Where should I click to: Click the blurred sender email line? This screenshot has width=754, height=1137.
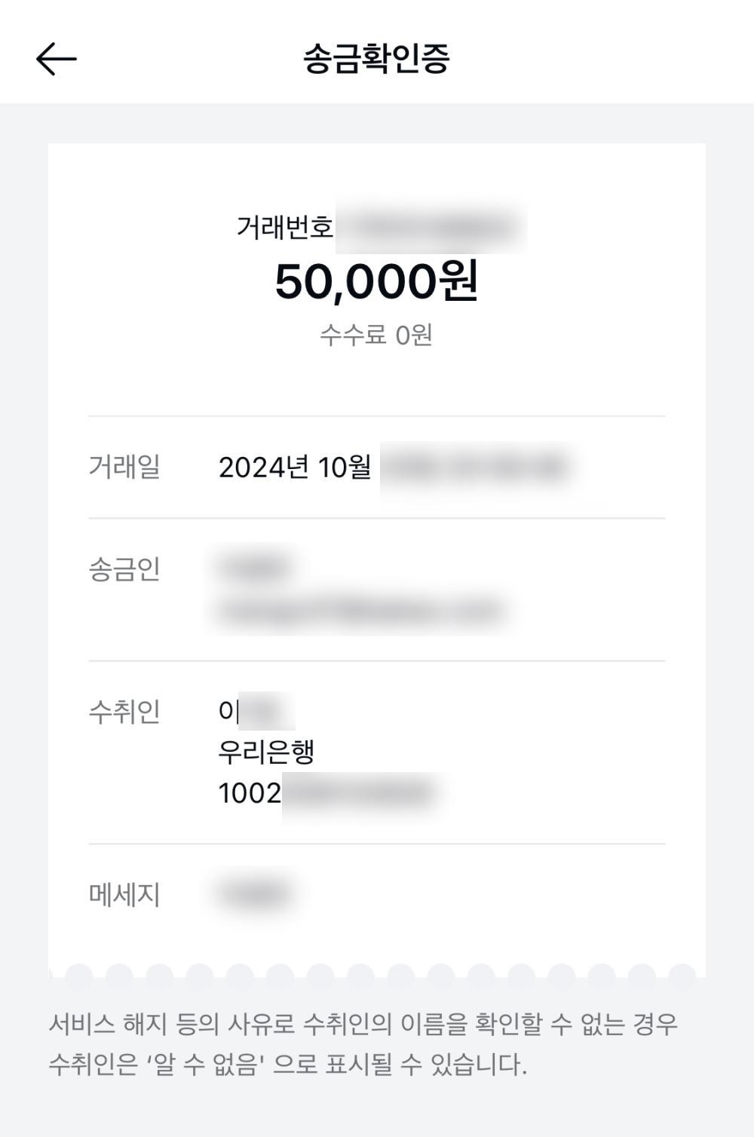[360, 611]
